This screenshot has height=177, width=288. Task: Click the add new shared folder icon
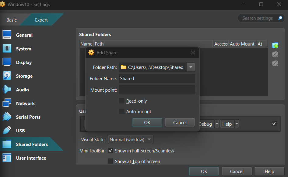(x=275, y=45)
